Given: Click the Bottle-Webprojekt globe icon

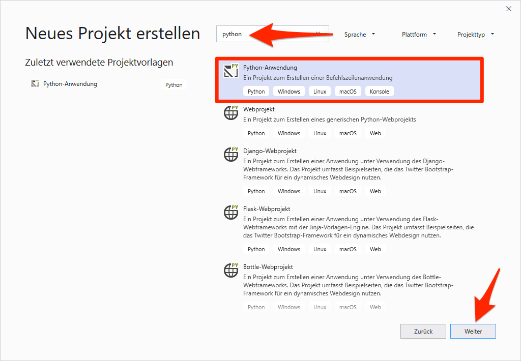Looking at the screenshot, I should 231,270.
